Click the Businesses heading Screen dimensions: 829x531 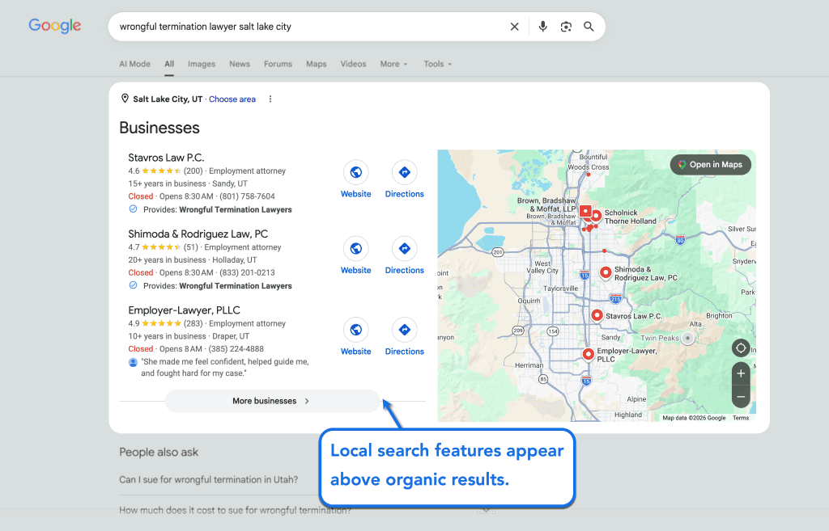coord(159,128)
